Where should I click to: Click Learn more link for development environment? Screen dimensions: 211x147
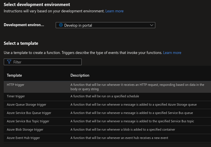point(114,11)
